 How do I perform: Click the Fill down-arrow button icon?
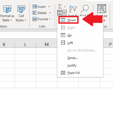click(x=60, y=13)
